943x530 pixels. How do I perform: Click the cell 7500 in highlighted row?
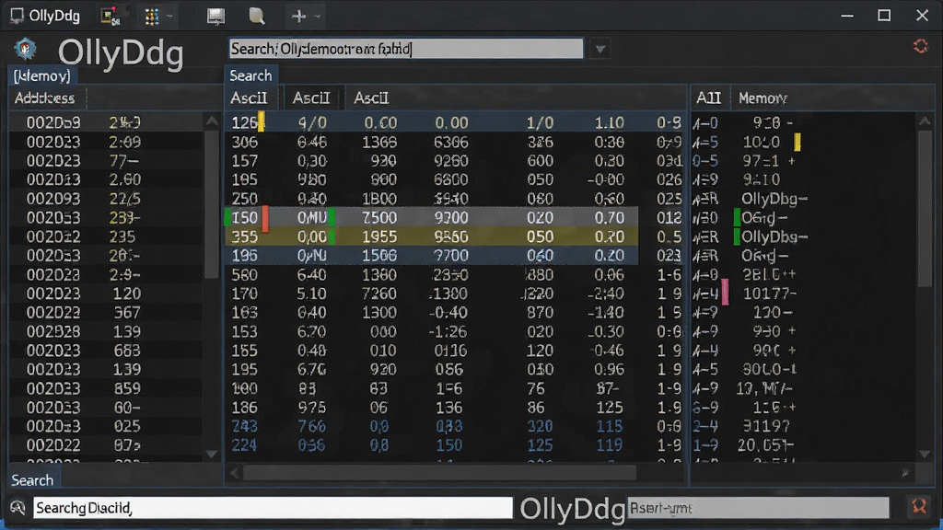coord(379,217)
